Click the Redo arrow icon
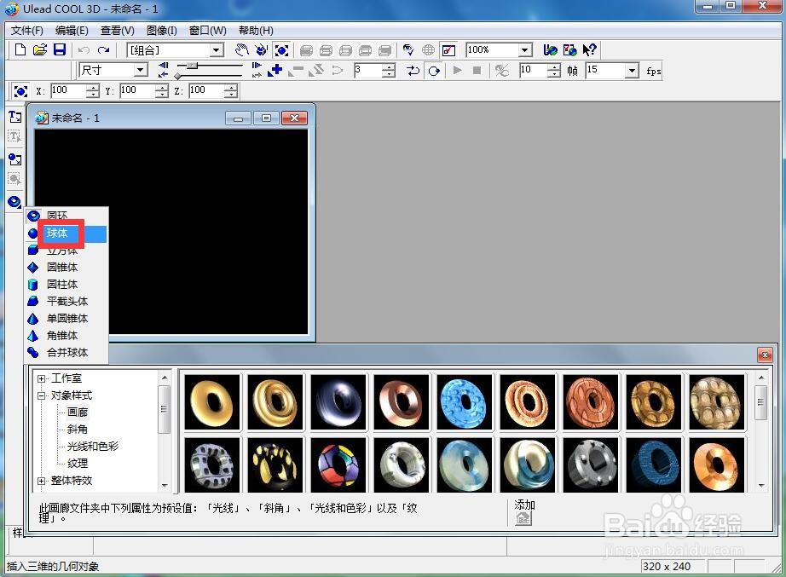This screenshot has height=577, width=786. pos(104,50)
